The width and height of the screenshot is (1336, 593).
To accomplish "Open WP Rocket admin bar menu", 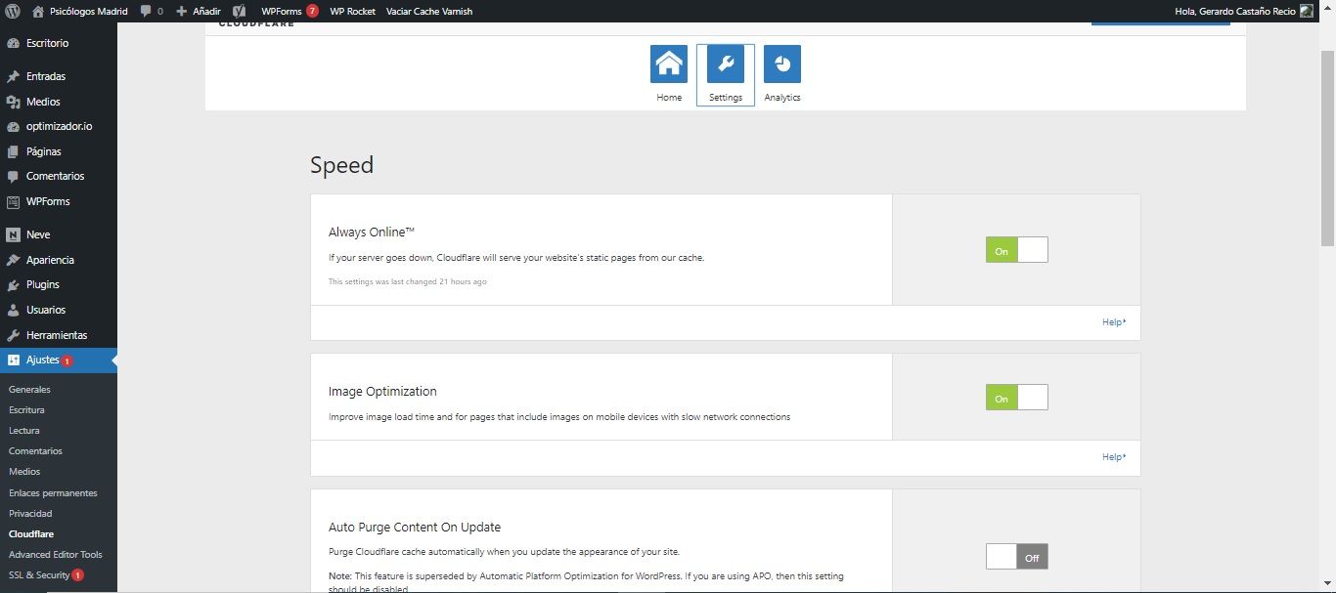I will (x=353, y=11).
